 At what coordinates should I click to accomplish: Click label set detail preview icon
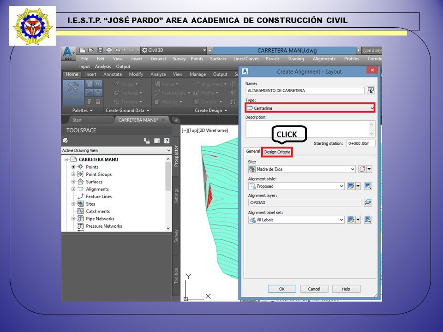point(368,220)
